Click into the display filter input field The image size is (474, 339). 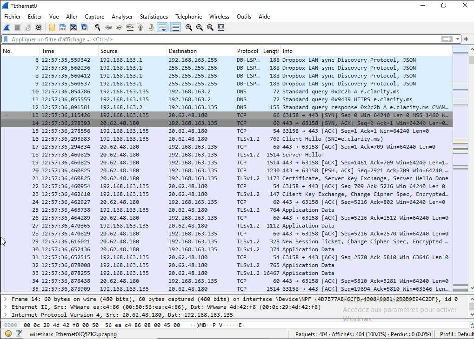tap(225, 39)
